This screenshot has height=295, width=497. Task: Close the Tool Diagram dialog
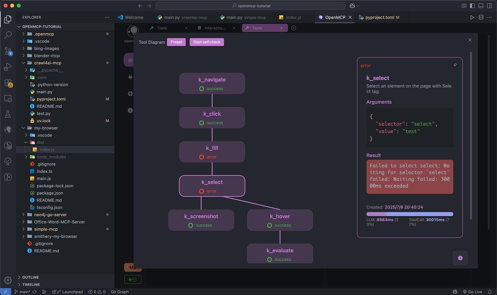click(x=470, y=40)
